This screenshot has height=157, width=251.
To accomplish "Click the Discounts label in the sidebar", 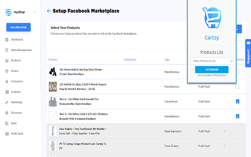I will click(x=16, y=113).
